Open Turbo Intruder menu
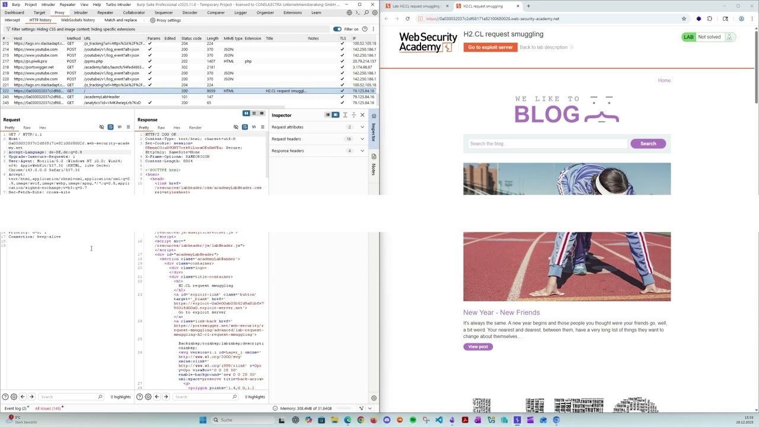The width and height of the screenshot is (759, 427). click(x=118, y=4)
